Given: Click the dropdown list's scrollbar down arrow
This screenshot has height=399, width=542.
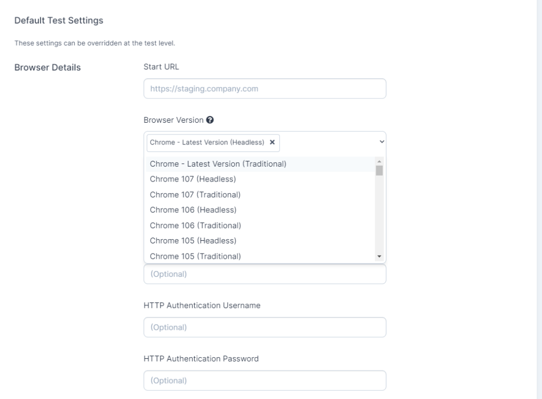Looking at the screenshot, I should point(378,257).
